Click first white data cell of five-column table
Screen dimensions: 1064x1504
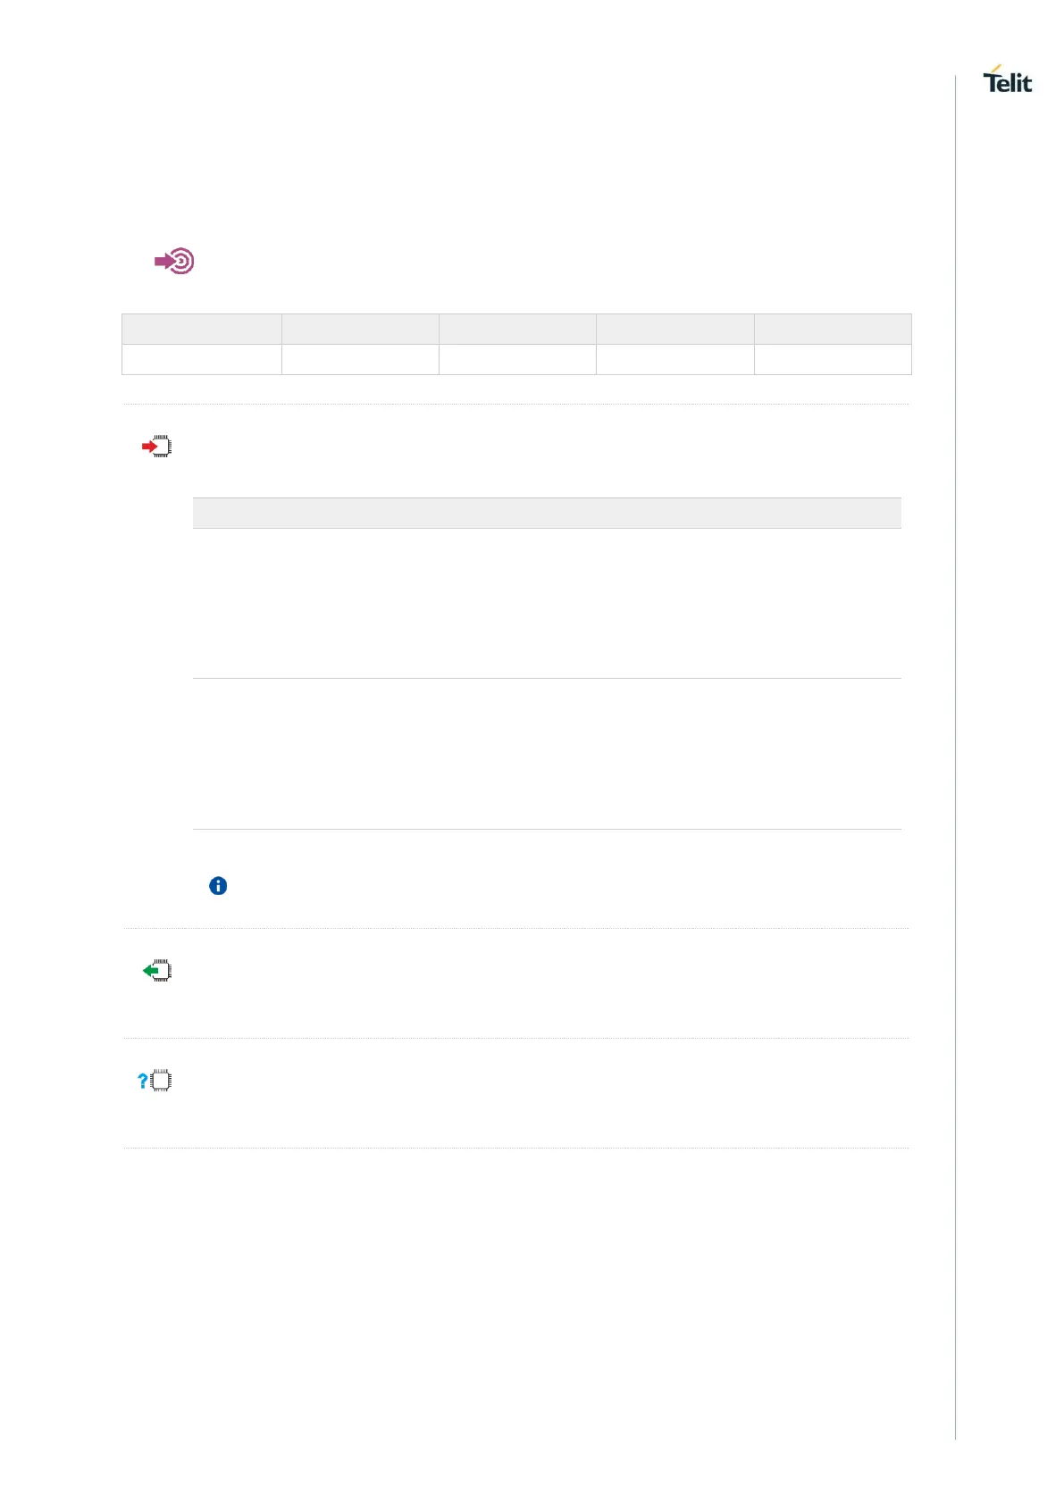coord(202,359)
